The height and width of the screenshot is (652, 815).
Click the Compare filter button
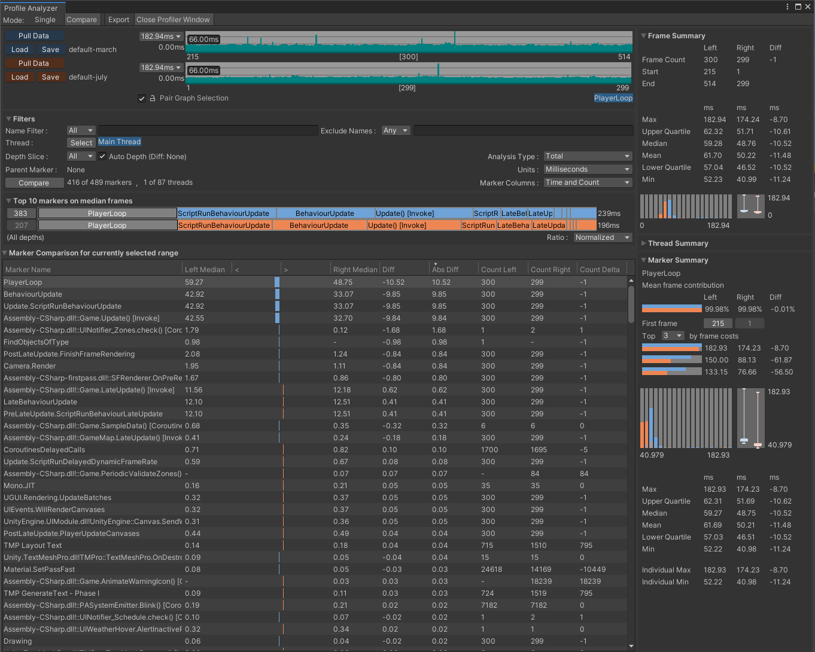pos(34,183)
